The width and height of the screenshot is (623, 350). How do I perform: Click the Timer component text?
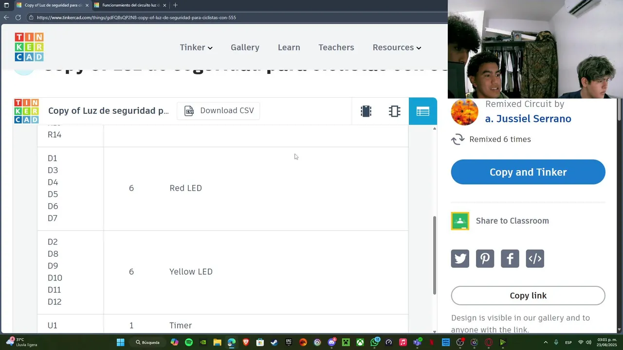pyautogui.click(x=181, y=326)
